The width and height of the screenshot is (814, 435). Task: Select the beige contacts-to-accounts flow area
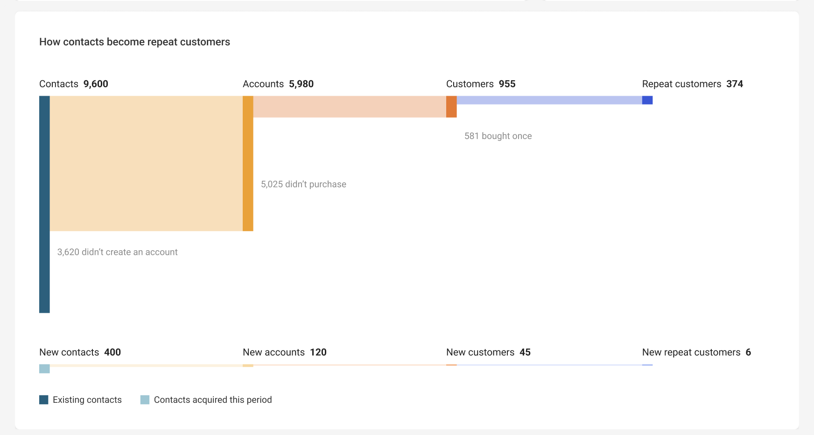pyautogui.click(x=146, y=163)
